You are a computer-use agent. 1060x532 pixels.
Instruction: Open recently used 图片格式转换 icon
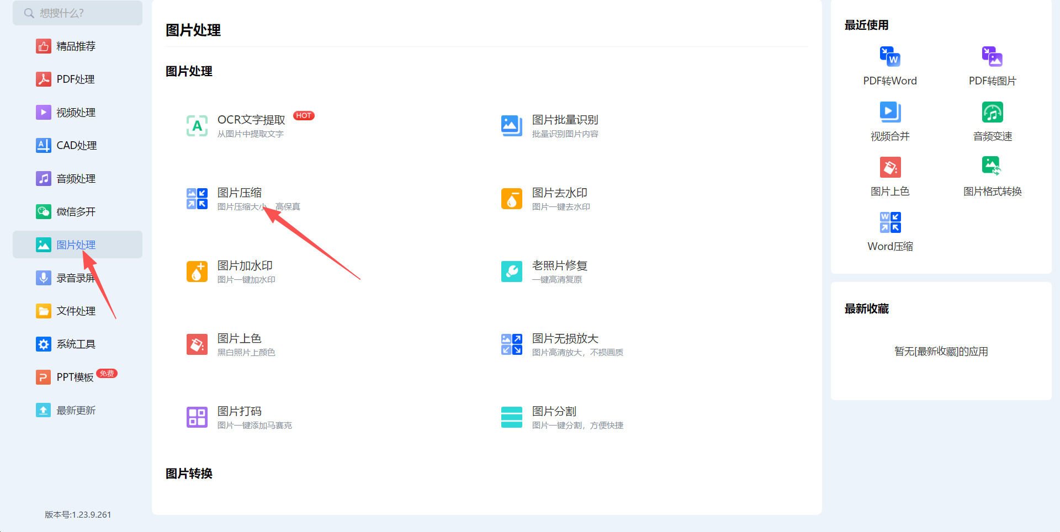pyautogui.click(x=993, y=166)
